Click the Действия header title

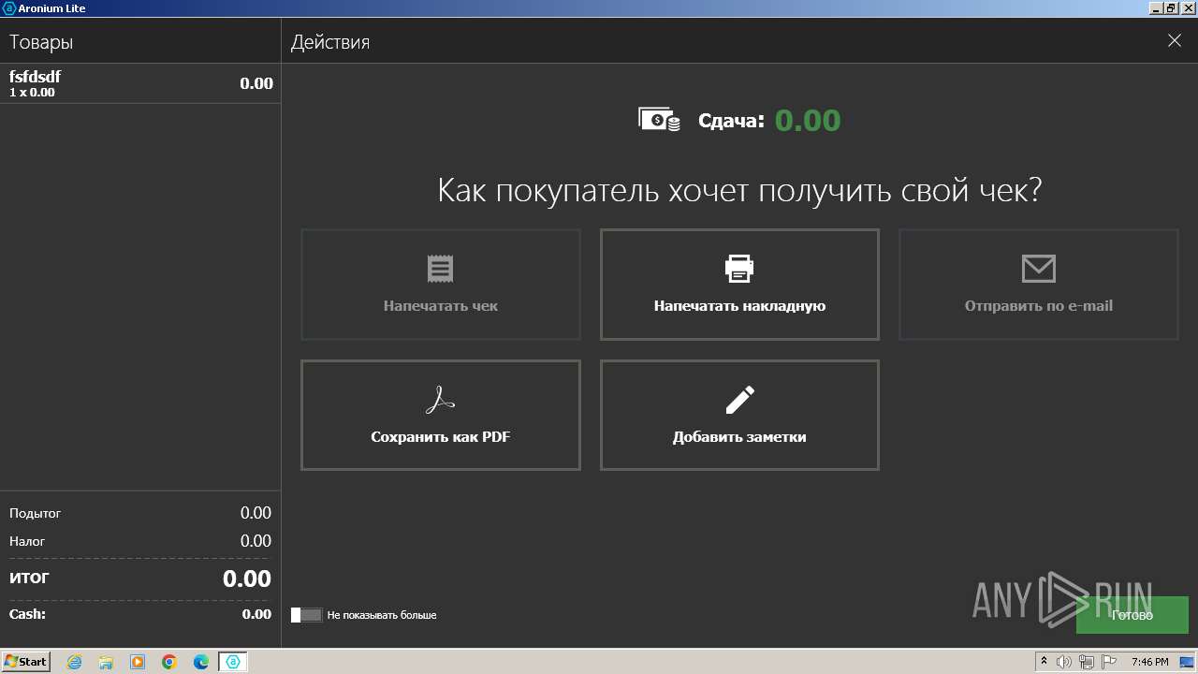[330, 42]
